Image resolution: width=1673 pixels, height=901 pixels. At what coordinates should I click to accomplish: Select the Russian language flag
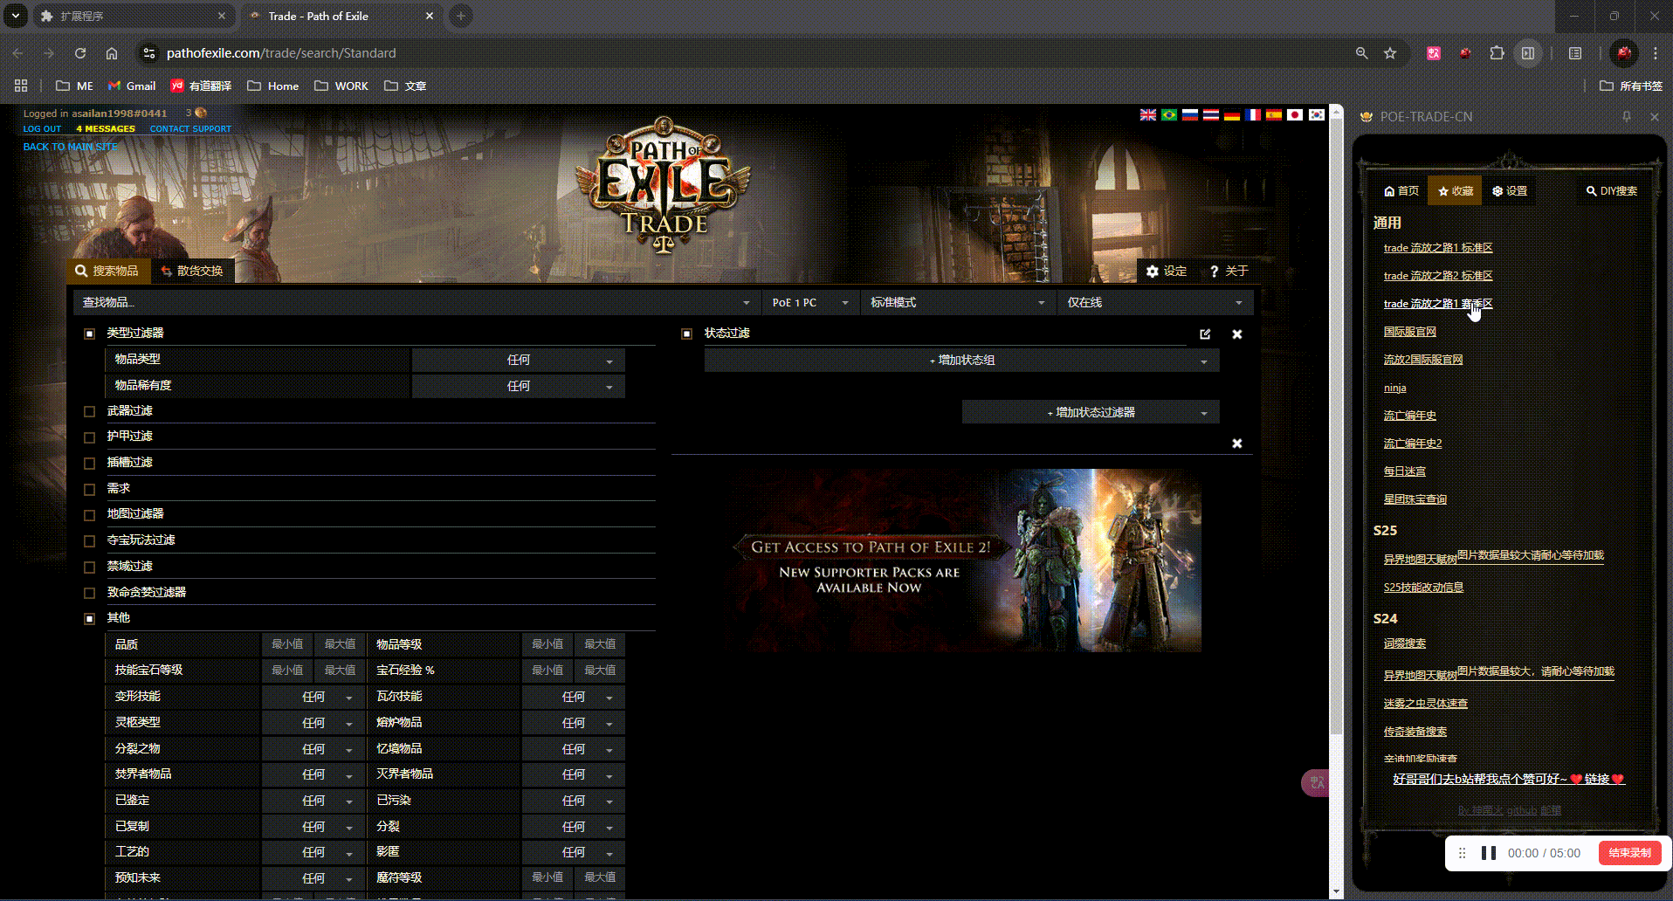point(1189,115)
